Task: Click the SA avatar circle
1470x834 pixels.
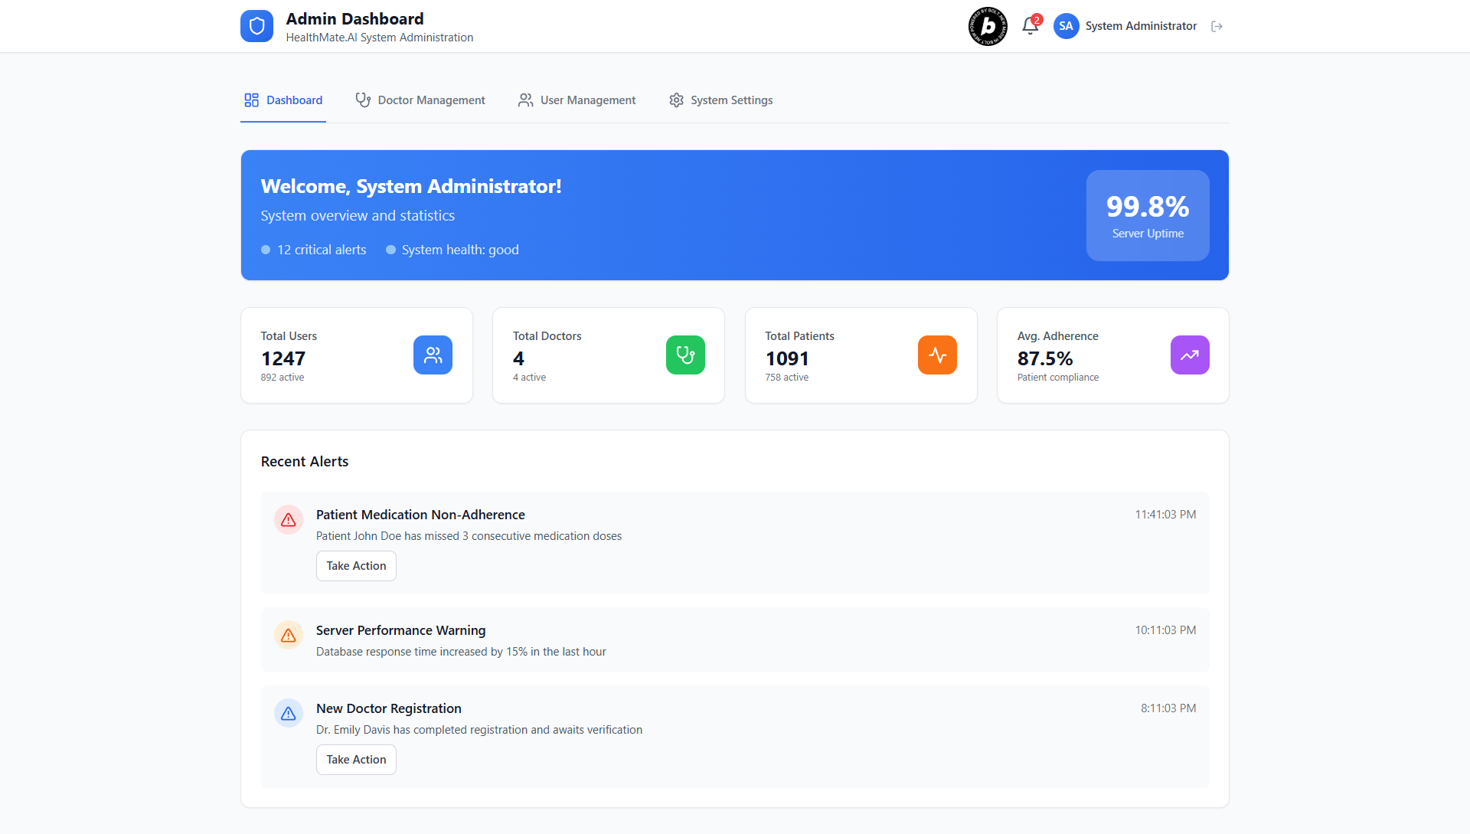Action: pos(1066,26)
